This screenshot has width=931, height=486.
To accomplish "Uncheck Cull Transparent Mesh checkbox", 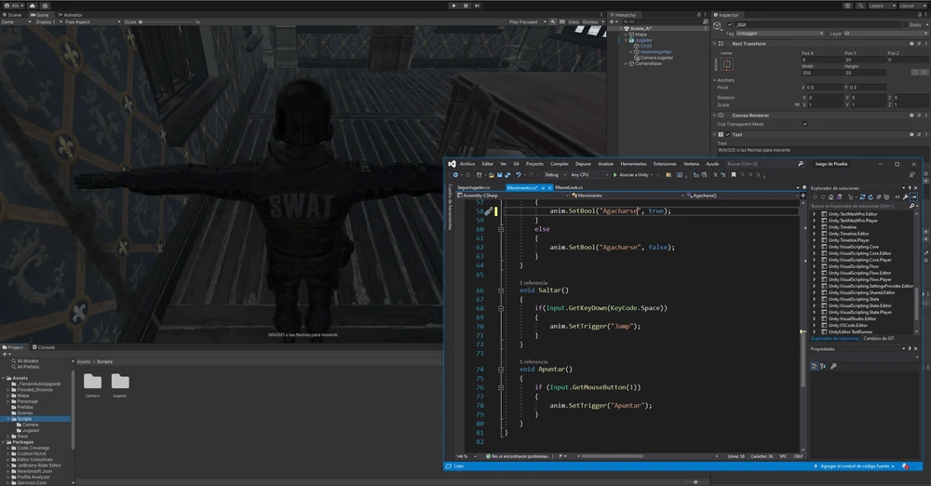I will [805, 124].
